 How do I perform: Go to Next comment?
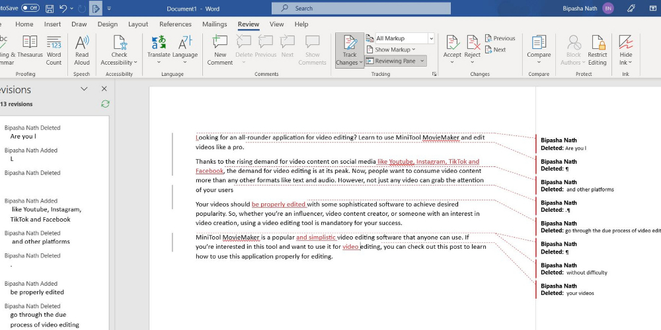pyautogui.click(x=288, y=47)
